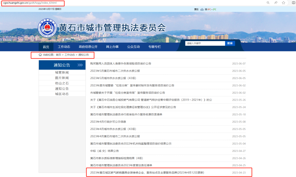296x177 pixels.
Task: Click the city management emblem logo
Action: (47, 28)
